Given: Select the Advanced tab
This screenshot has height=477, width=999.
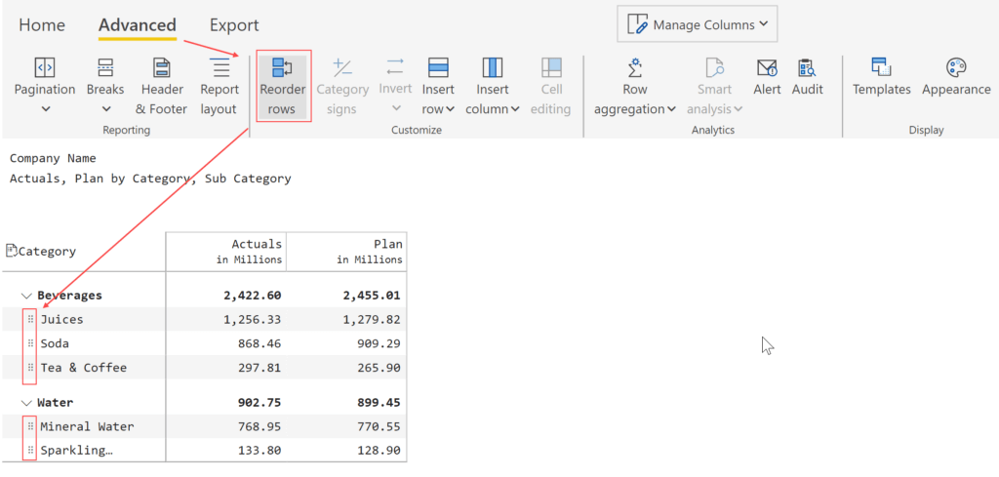Looking at the screenshot, I should pyautogui.click(x=137, y=24).
